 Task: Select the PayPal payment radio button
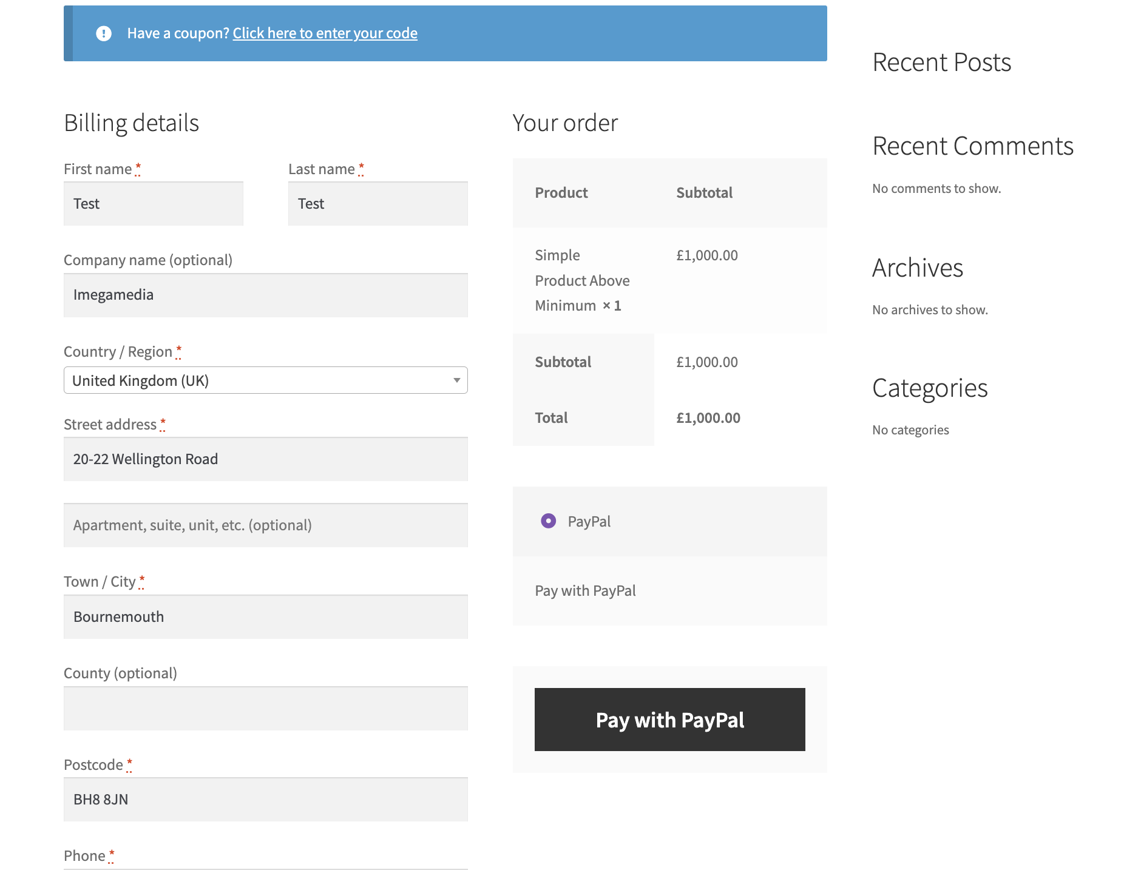coord(548,521)
